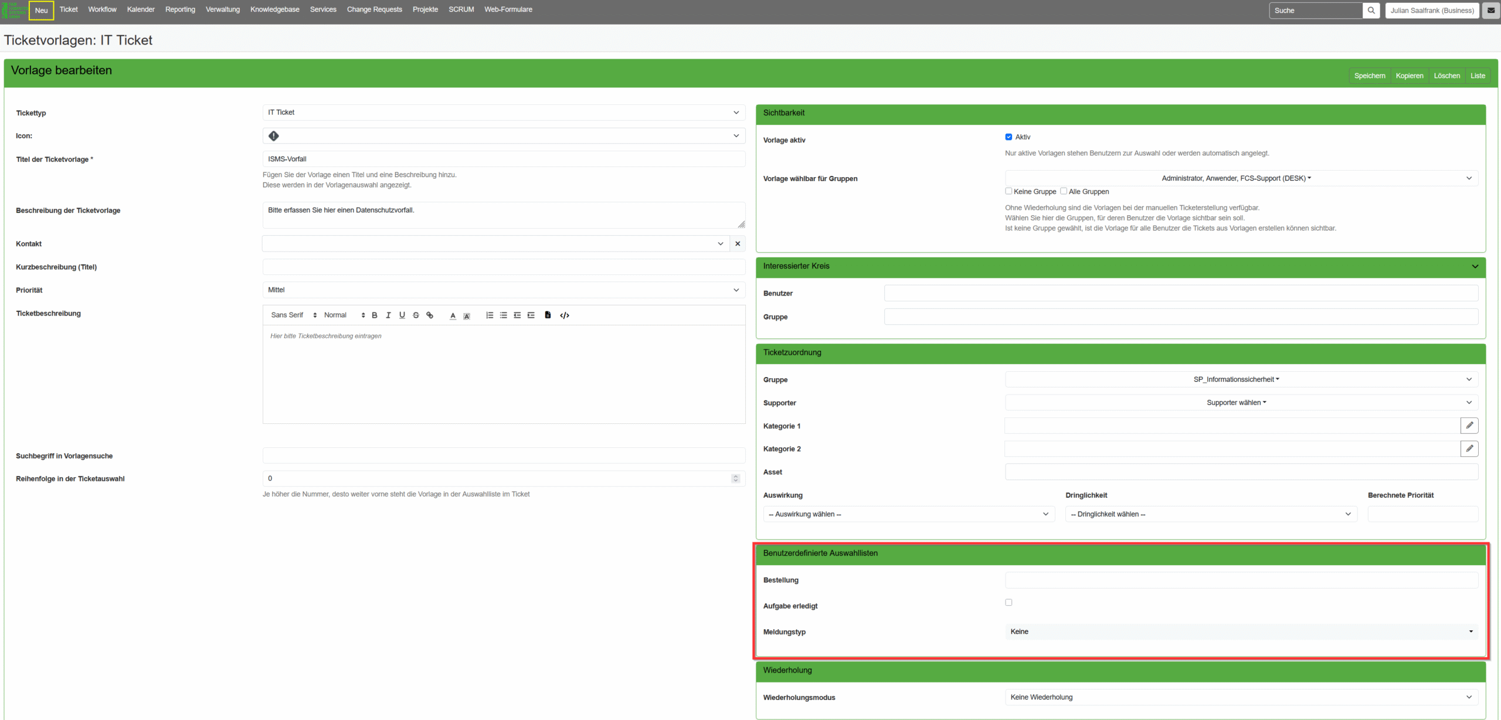This screenshot has height=720, width=1501.
Task: Edit Kategorie 1 with the pencil icon
Action: 1469,425
